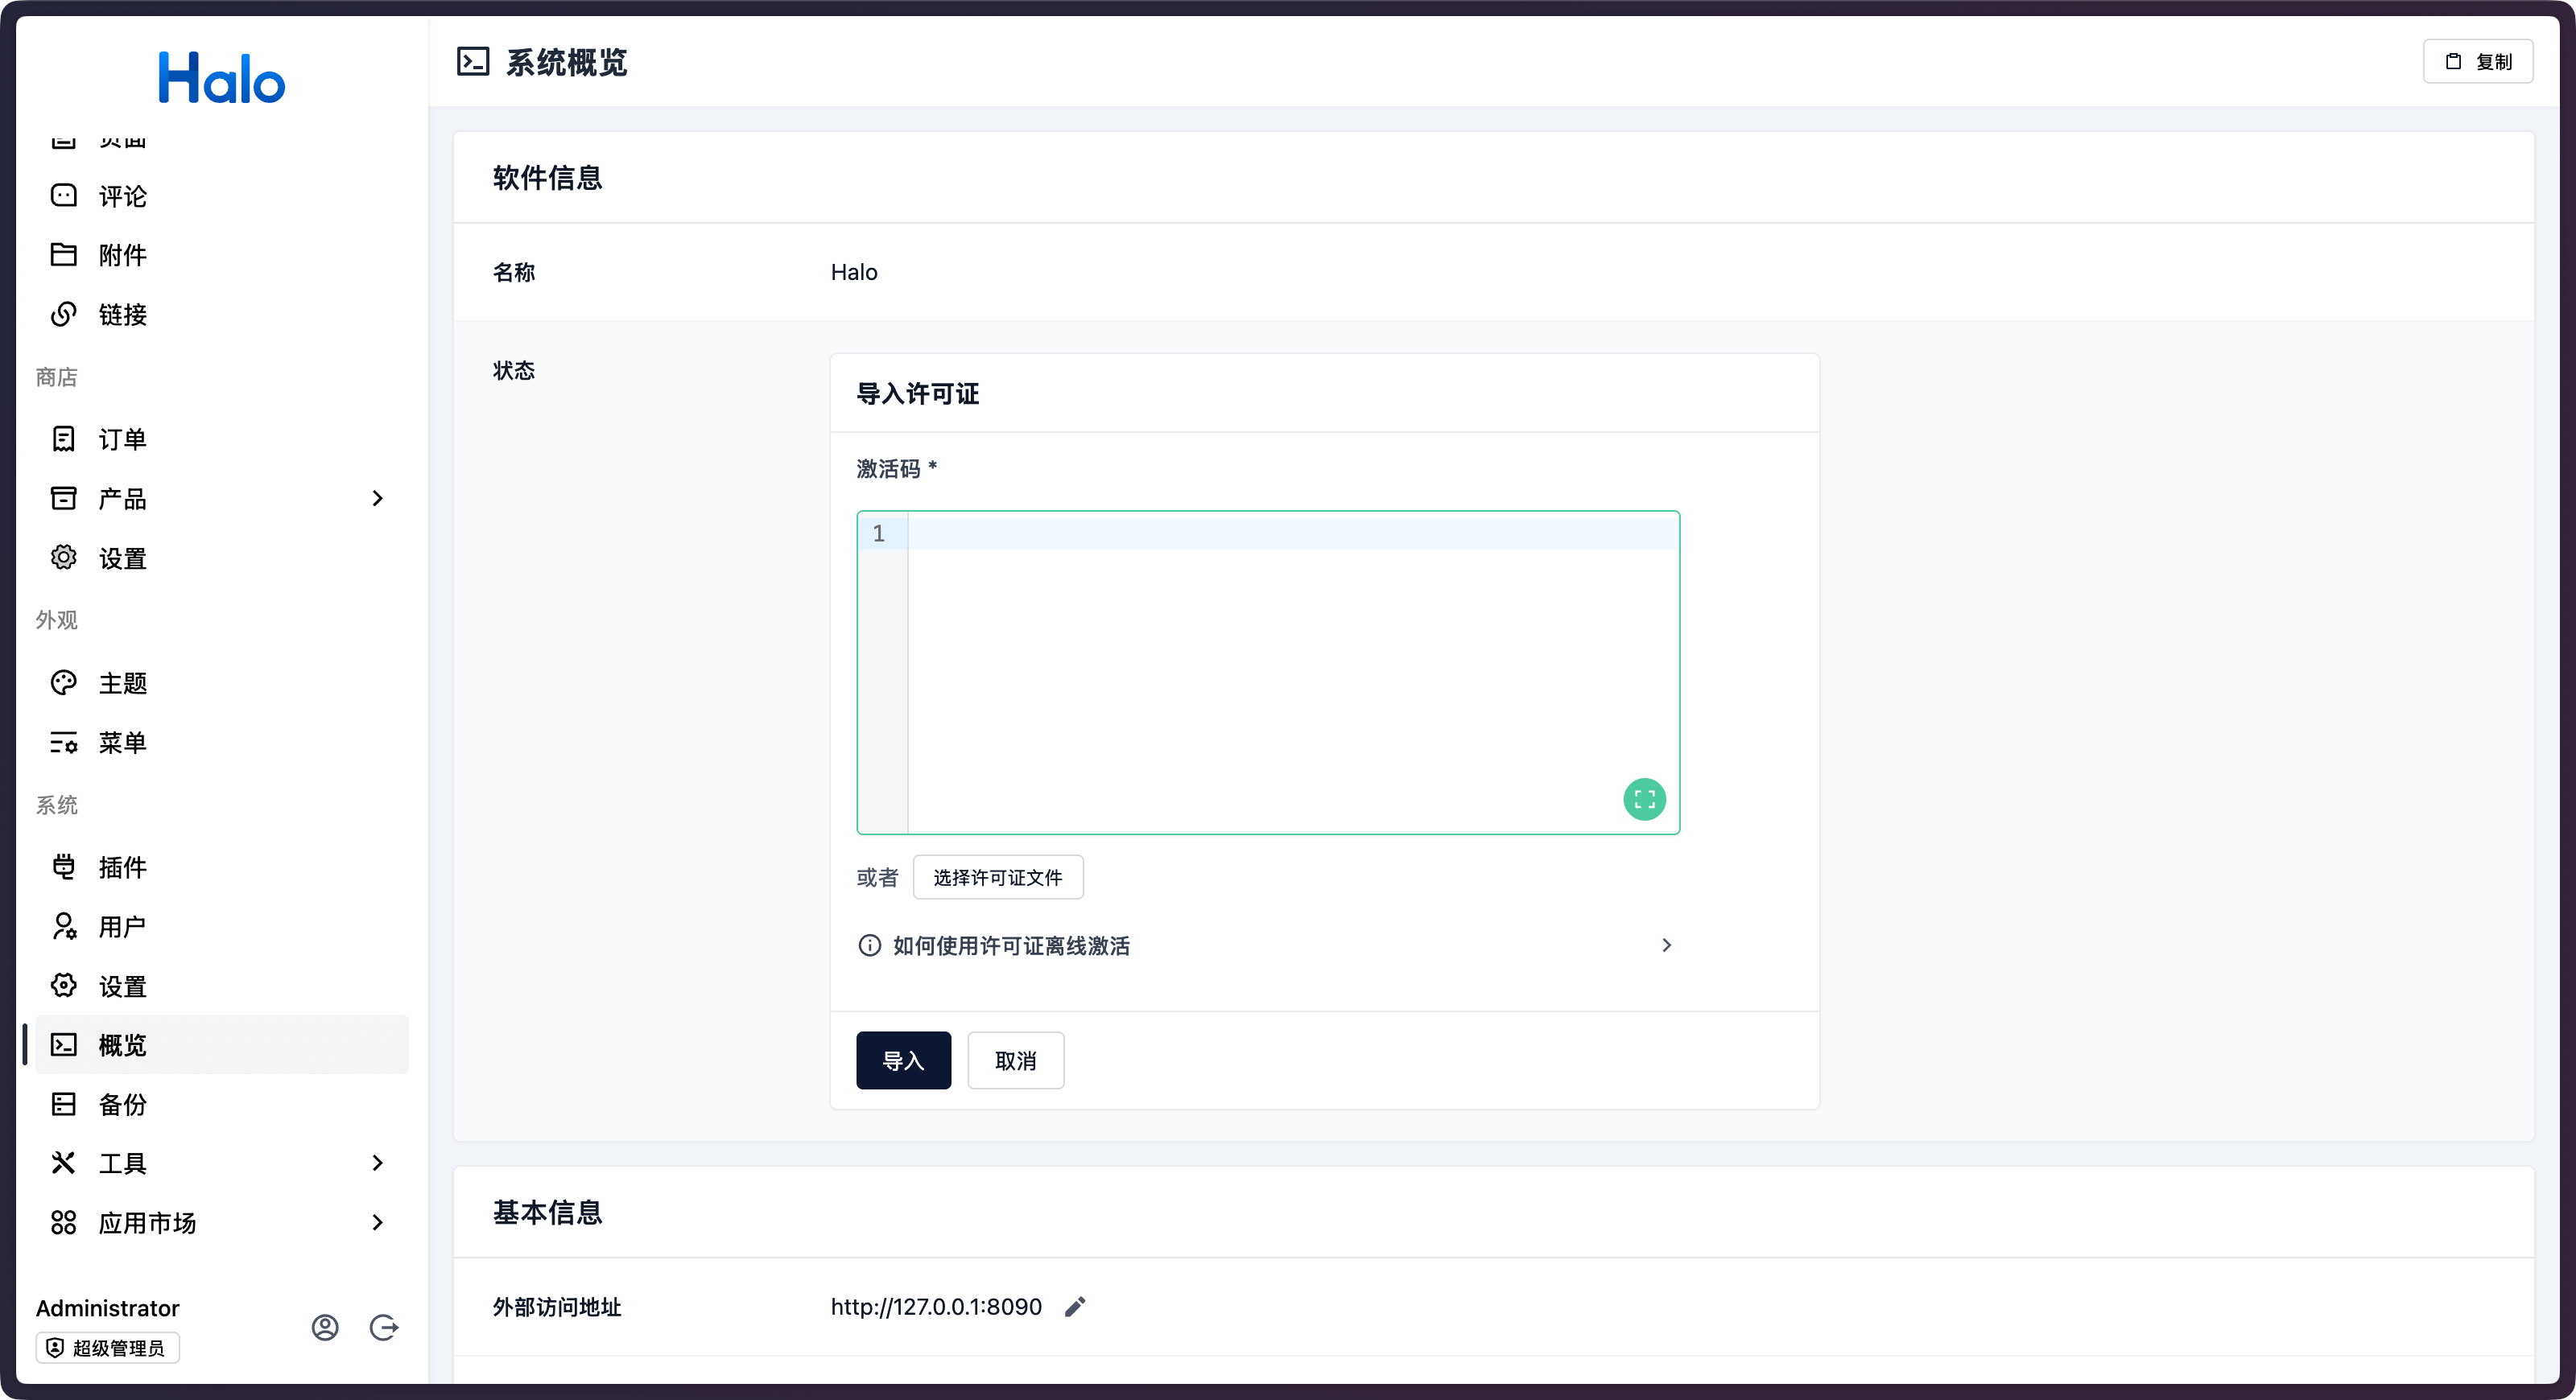Expand the 应用市场 submenu
This screenshot has width=2576, height=1400.
(377, 1222)
